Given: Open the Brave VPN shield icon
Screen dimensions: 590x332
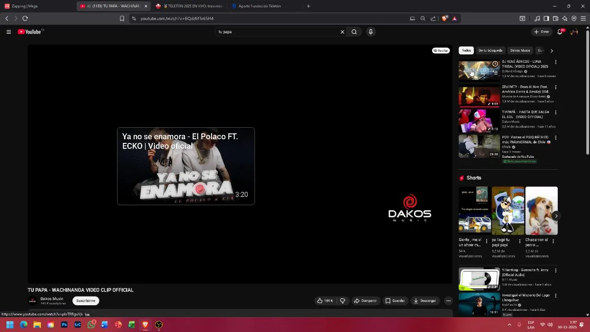Looking at the screenshot, I should click(x=574, y=18).
